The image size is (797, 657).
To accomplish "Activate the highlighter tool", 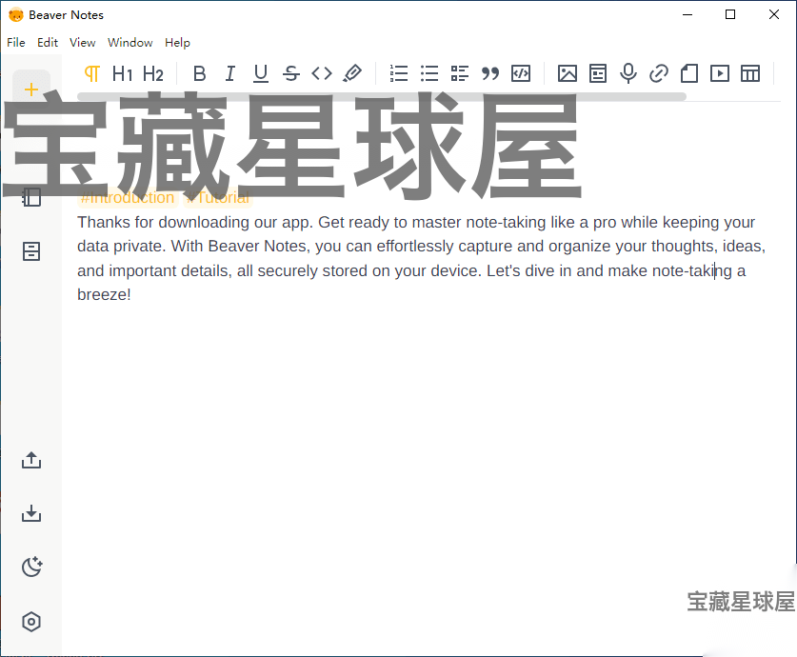I will click(x=352, y=73).
